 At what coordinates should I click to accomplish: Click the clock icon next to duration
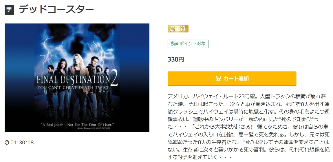point(7,143)
